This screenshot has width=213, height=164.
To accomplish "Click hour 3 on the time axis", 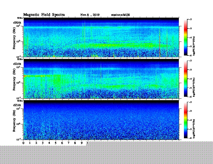I will click(x=43, y=143).
